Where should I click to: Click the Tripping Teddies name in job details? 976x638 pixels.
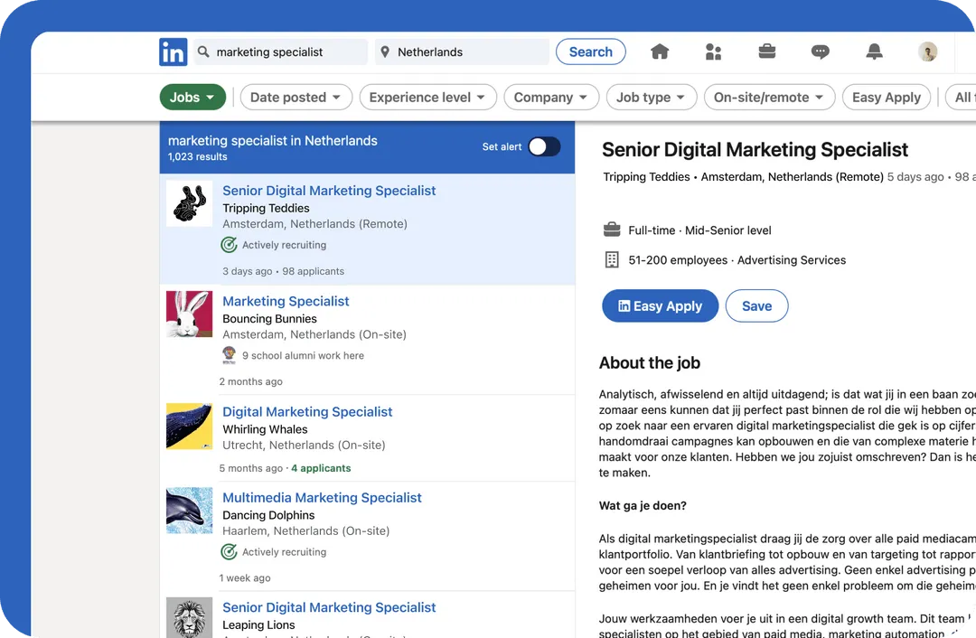[646, 177]
